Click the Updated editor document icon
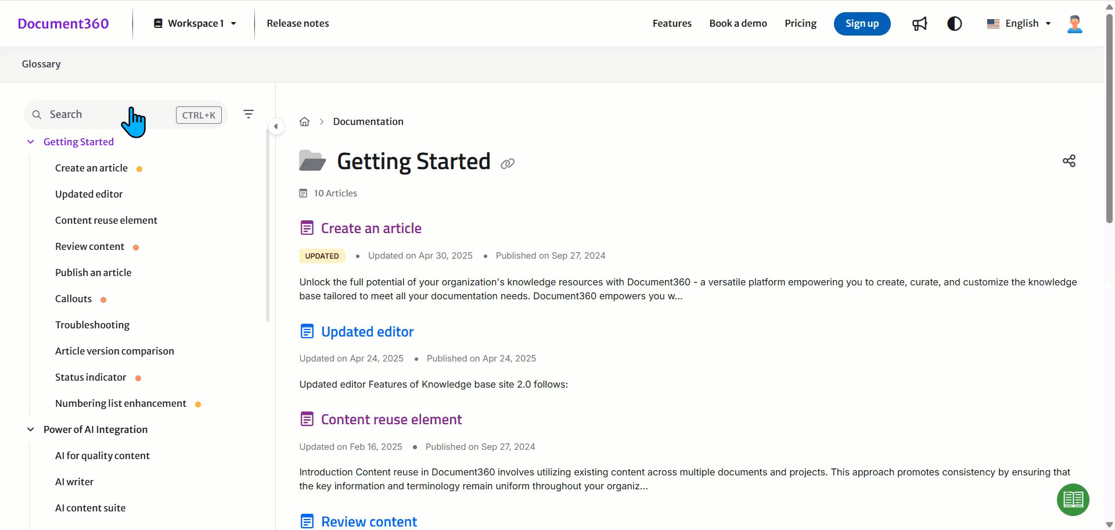Viewport: 1115px width, 530px height. click(x=307, y=331)
